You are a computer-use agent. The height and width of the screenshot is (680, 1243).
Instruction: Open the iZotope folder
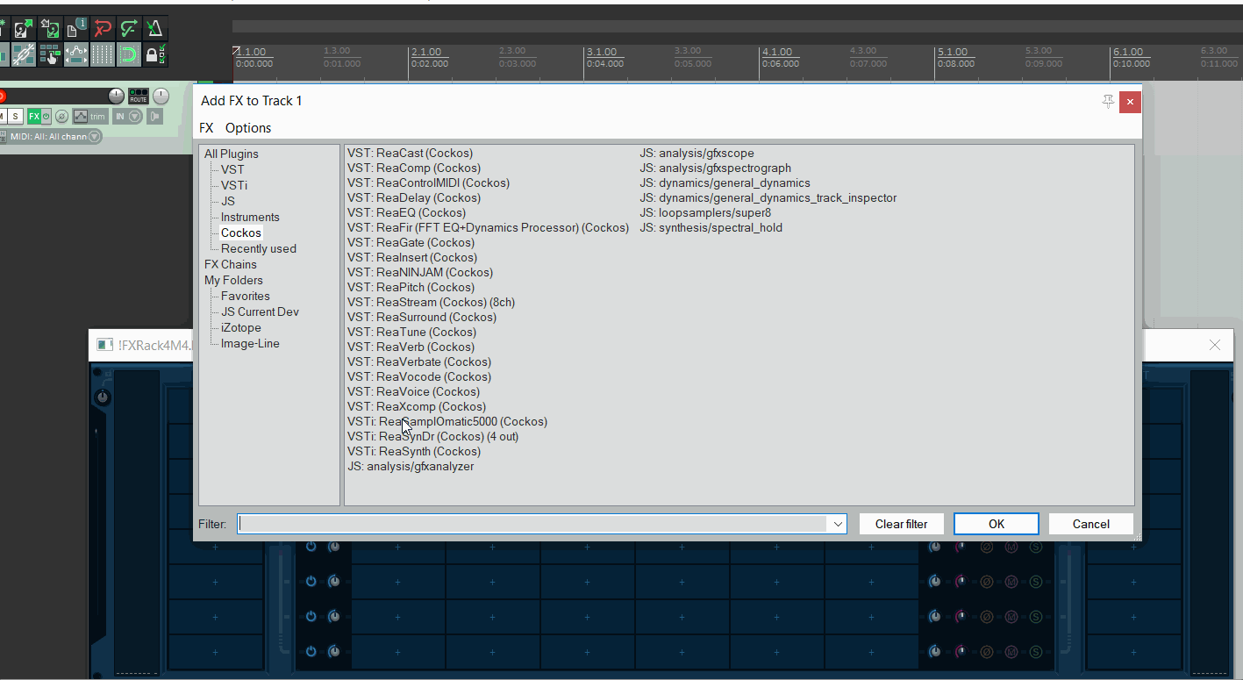click(x=241, y=327)
